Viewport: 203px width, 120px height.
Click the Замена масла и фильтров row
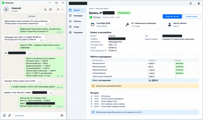145,77
